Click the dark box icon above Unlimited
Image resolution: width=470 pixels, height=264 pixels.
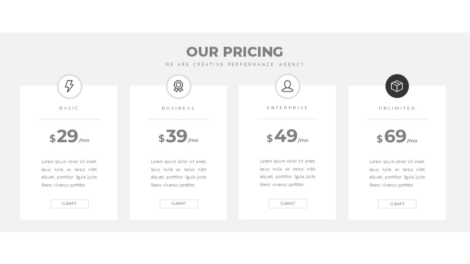397,86
